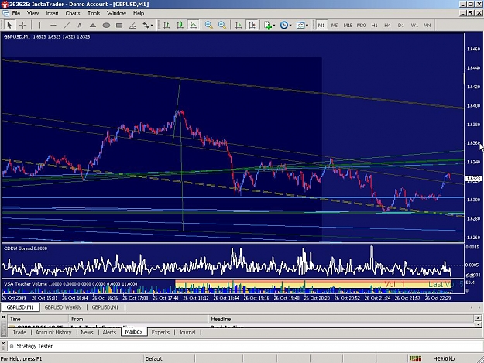Screen dimensions: 484x363
Task: Close the Strategy Tester panel
Action: 3,343
